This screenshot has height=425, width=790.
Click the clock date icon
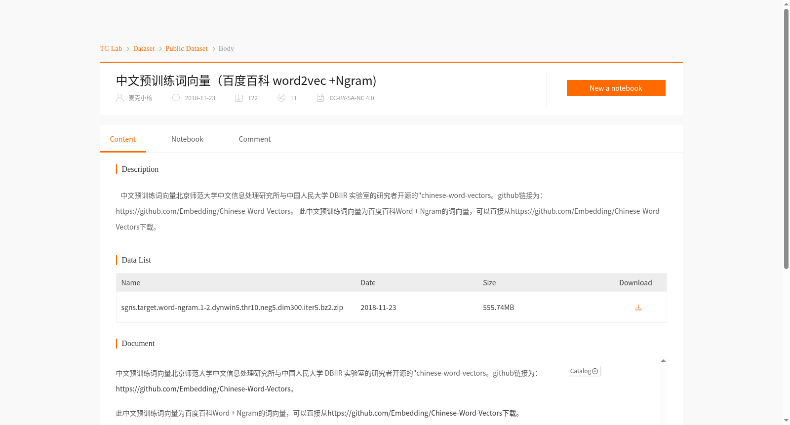(x=176, y=98)
